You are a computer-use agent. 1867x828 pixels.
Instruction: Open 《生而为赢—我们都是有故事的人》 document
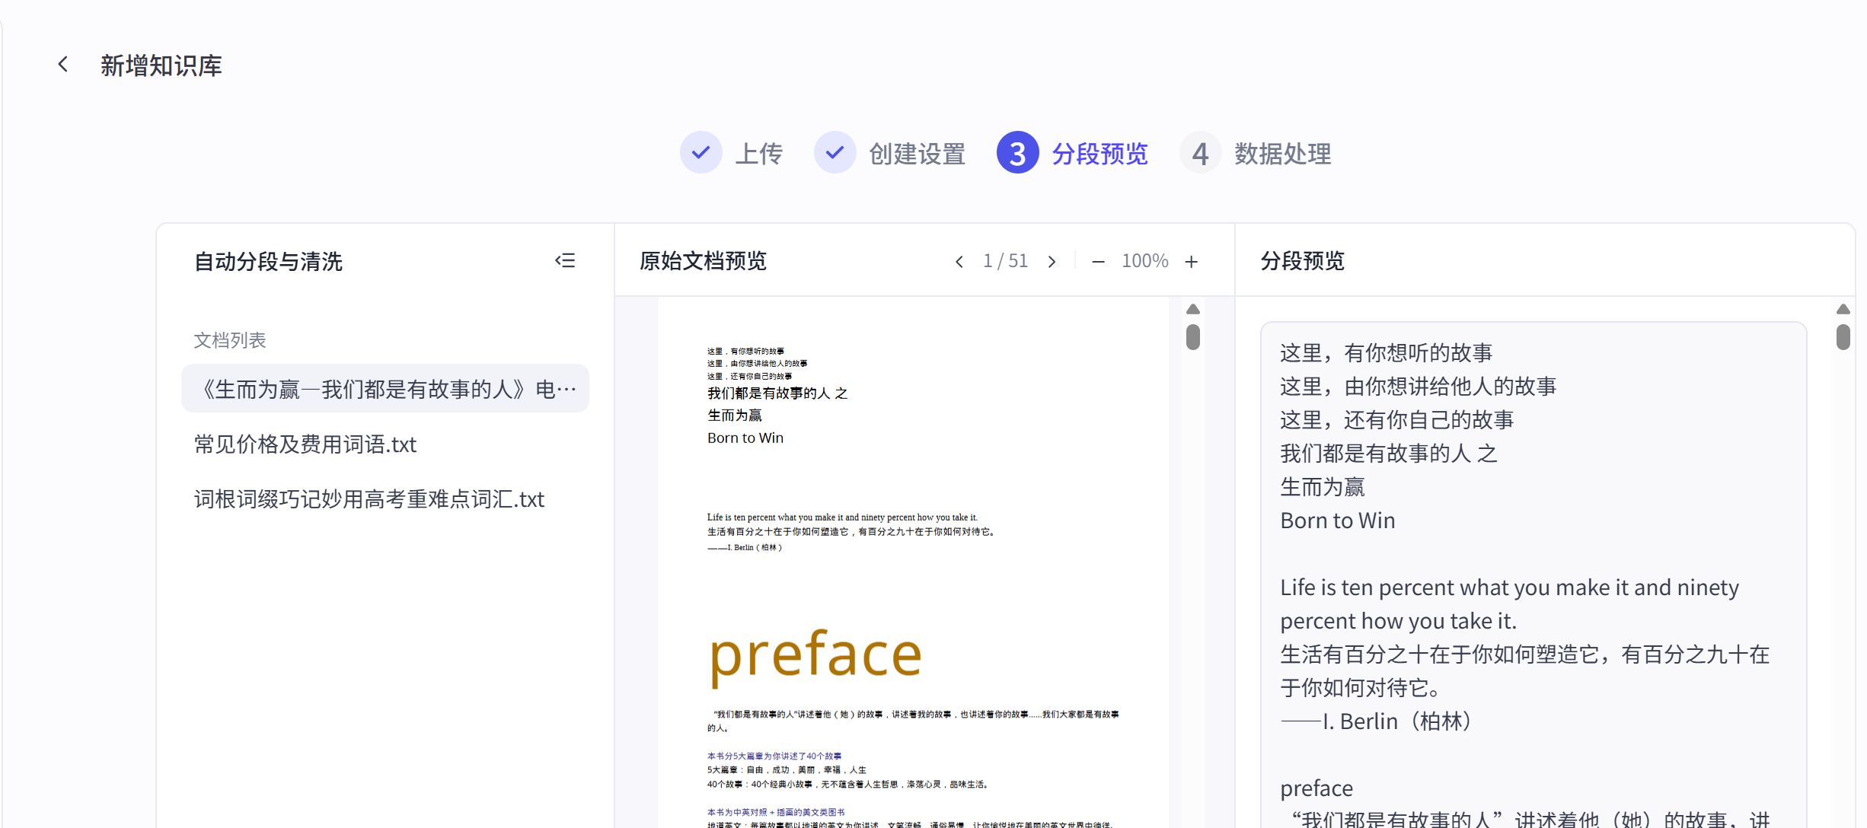[385, 389]
